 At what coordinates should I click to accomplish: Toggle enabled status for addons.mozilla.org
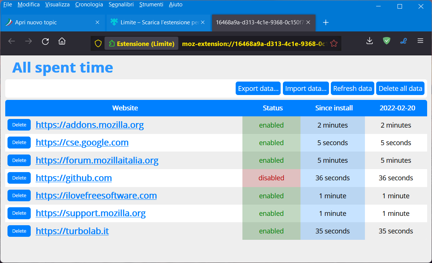click(271, 125)
